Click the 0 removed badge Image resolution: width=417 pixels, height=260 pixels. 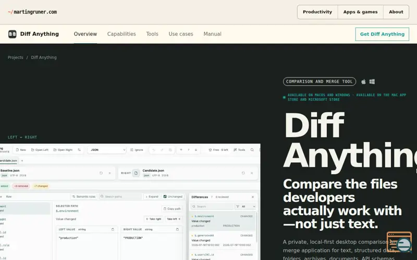click(x=21, y=186)
